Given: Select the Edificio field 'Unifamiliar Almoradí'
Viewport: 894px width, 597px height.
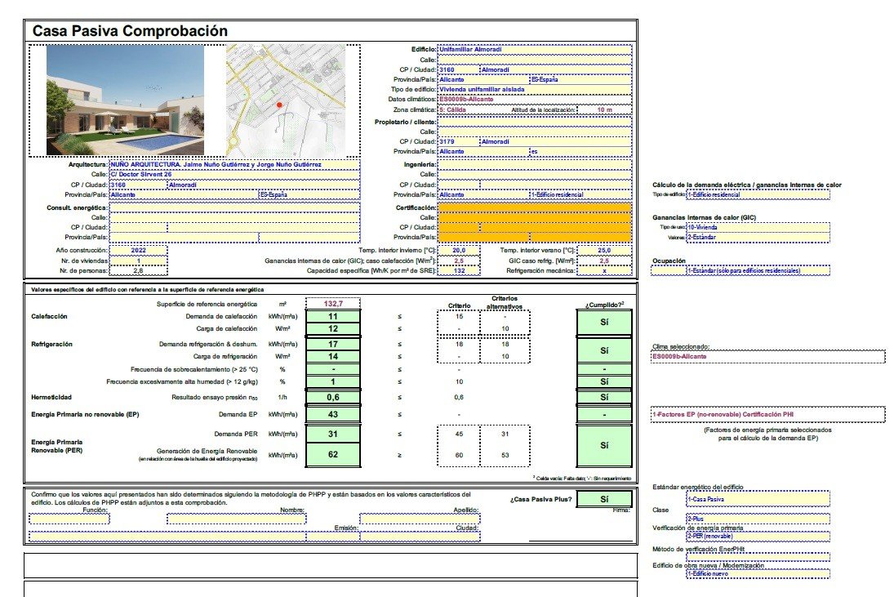Looking at the screenshot, I should pos(535,50).
